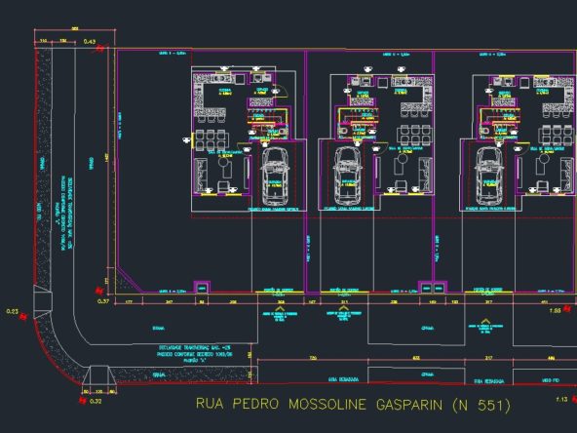Select the red level marker labeled 0.43
The image size is (577, 433).
pos(100,48)
